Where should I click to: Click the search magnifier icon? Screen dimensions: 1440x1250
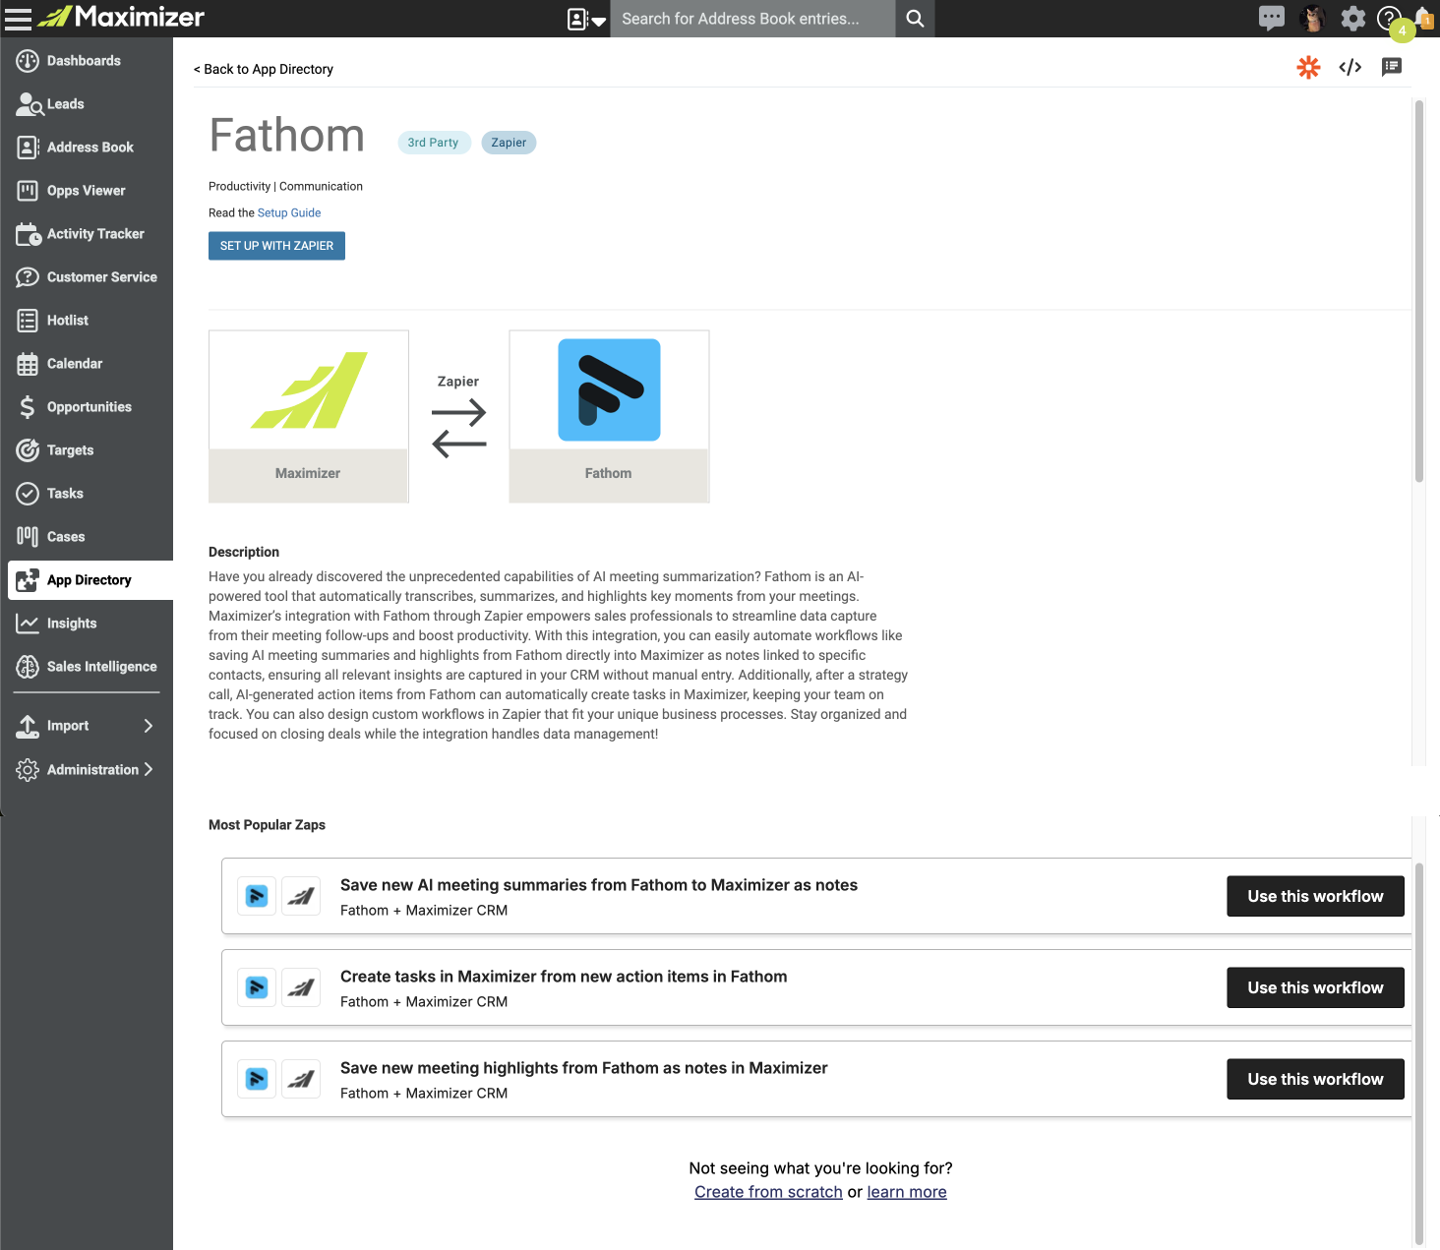click(x=915, y=19)
